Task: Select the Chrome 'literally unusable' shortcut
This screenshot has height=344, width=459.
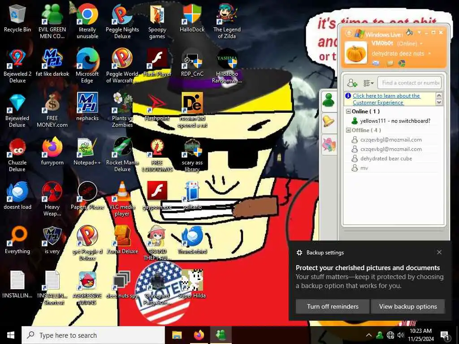Action: point(87,21)
